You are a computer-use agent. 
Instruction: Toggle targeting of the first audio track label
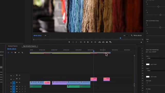pos(14,87)
